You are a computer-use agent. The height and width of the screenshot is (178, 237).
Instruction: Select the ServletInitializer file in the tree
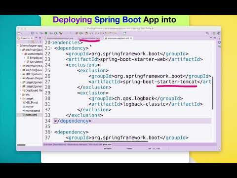(x=34, y=62)
